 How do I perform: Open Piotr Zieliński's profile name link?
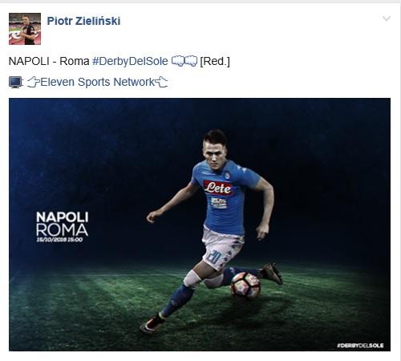(83, 21)
